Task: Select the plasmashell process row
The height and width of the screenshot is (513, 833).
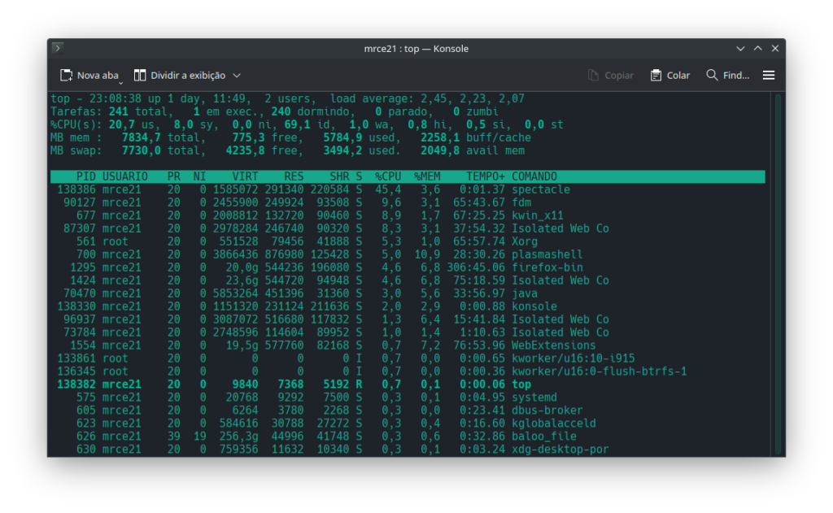Action: click(x=408, y=254)
